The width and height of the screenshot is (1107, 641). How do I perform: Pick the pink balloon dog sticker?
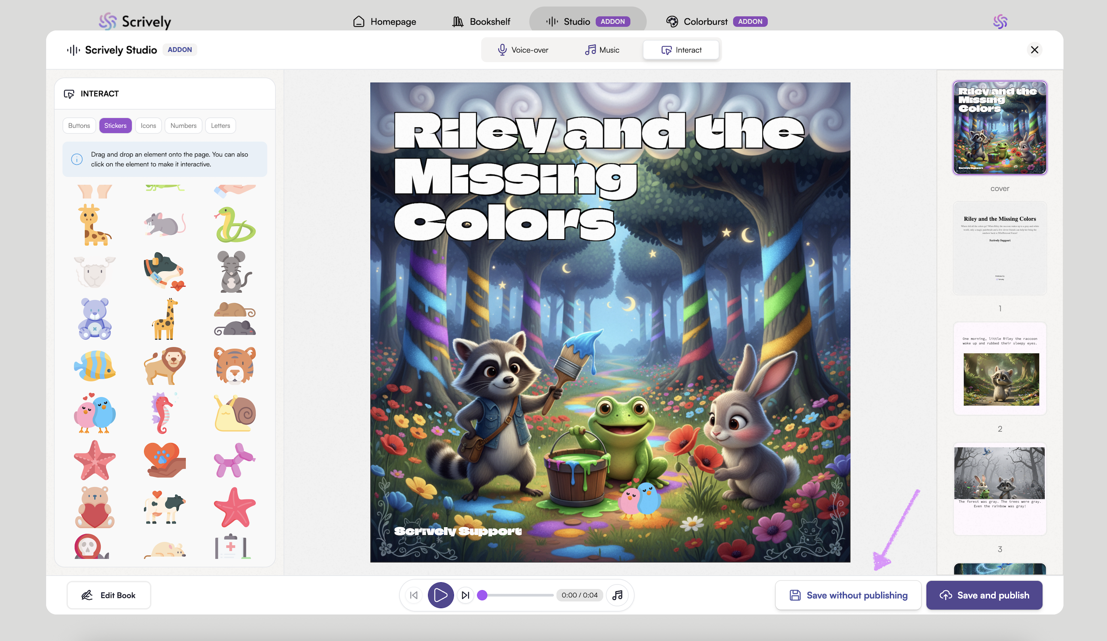coord(235,460)
